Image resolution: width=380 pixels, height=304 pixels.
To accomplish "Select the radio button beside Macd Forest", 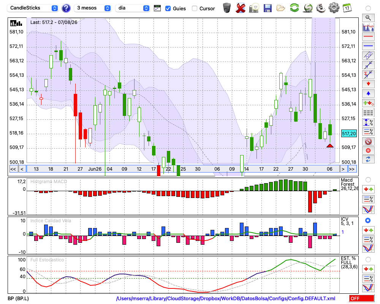I will pyautogui.click(x=368, y=180).
